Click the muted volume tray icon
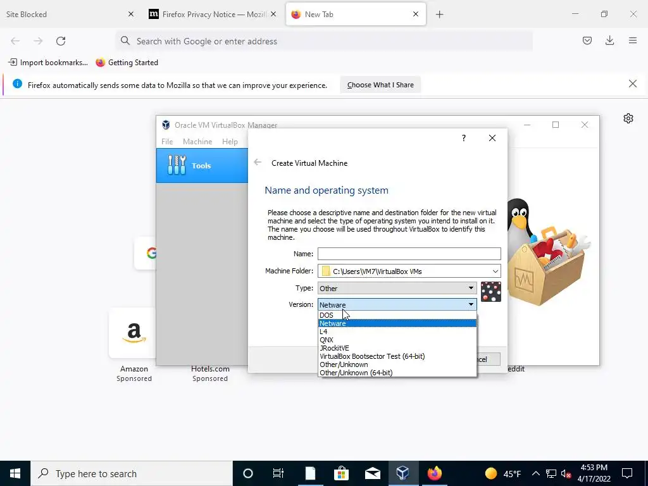Image resolution: width=648 pixels, height=486 pixels. coord(566,473)
